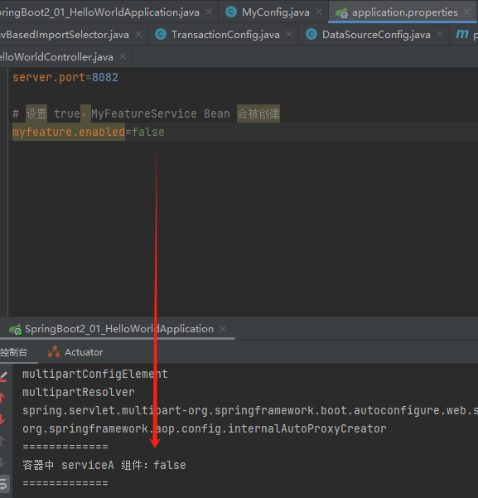This screenshot has height=498, width=478.
Task: Click the port value 8082
Action: pyautogui.click(x=105, y=78)
